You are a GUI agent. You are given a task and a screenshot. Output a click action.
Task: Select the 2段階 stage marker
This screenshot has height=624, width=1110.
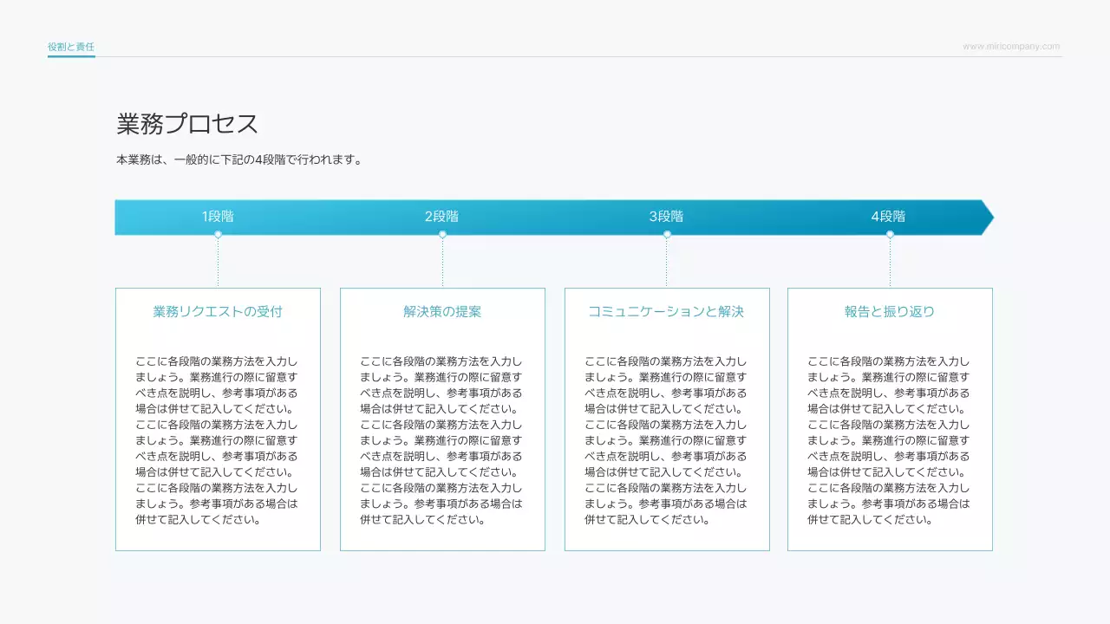(x=443, y=217)
